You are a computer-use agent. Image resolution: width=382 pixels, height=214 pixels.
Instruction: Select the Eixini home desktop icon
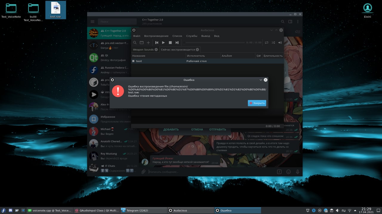[367, 10]
